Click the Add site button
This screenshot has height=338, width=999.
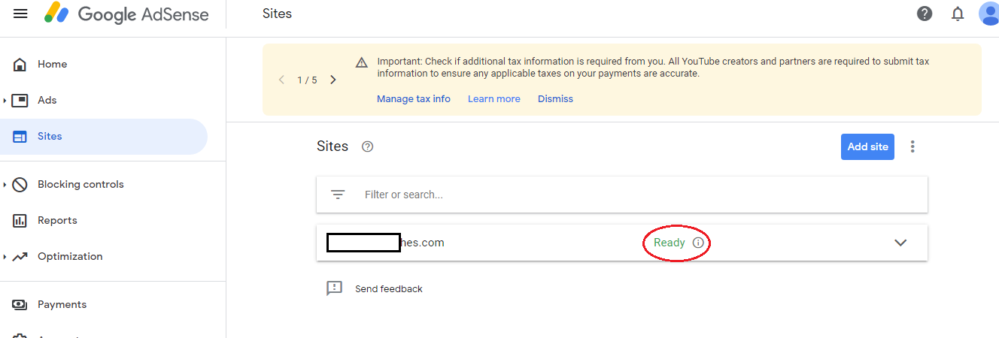(x=867, y=146)
